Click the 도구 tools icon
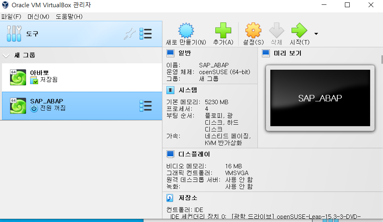The image size is (383, 222). [x=14, y=33]
